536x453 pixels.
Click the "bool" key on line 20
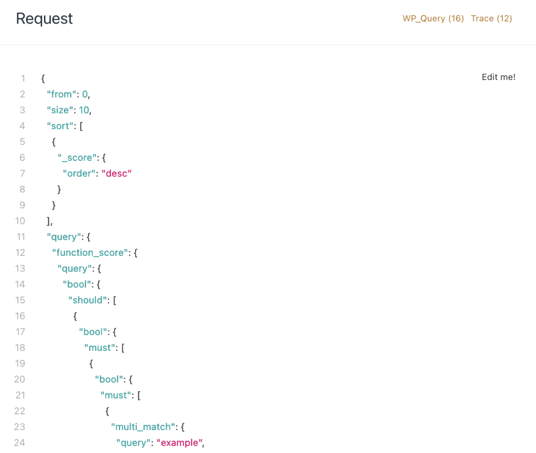tap(108, 379)
